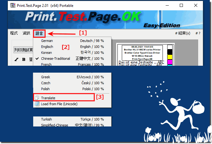The image size is (212, 144).
Task: Click the Load from File notepad icon
Action: (x=37, y=104)
